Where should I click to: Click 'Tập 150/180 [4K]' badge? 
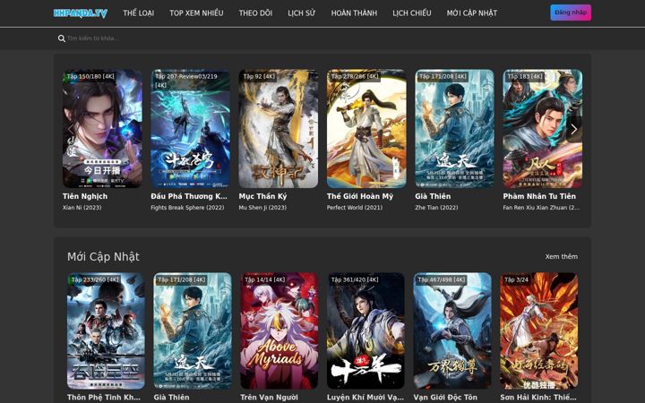(90, 76)
